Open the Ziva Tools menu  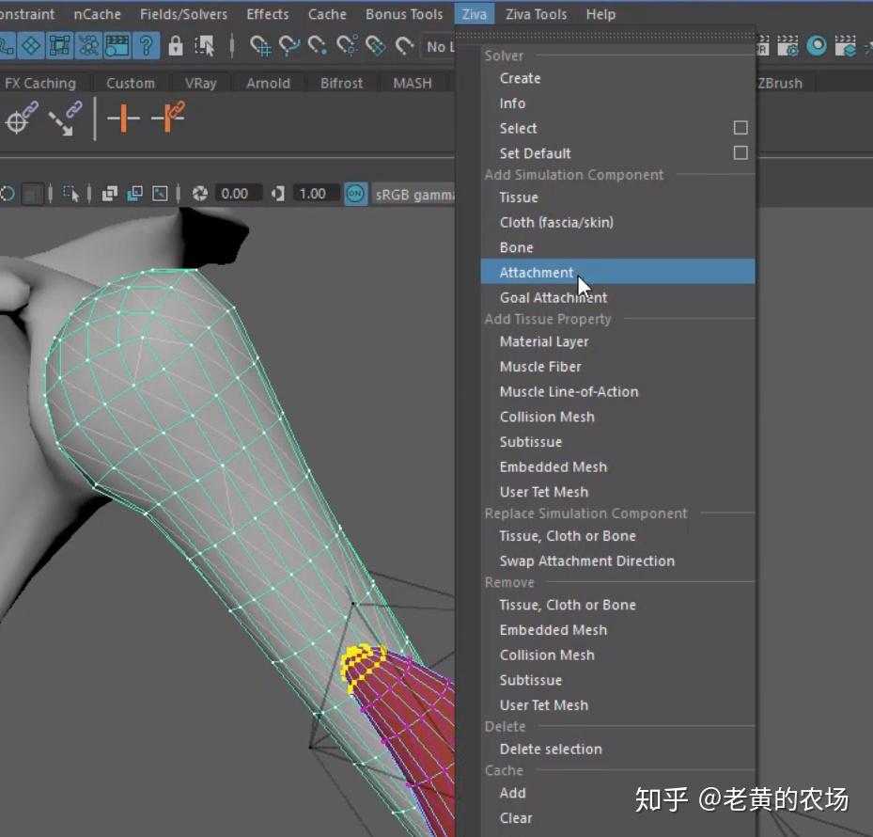(536, 14)
